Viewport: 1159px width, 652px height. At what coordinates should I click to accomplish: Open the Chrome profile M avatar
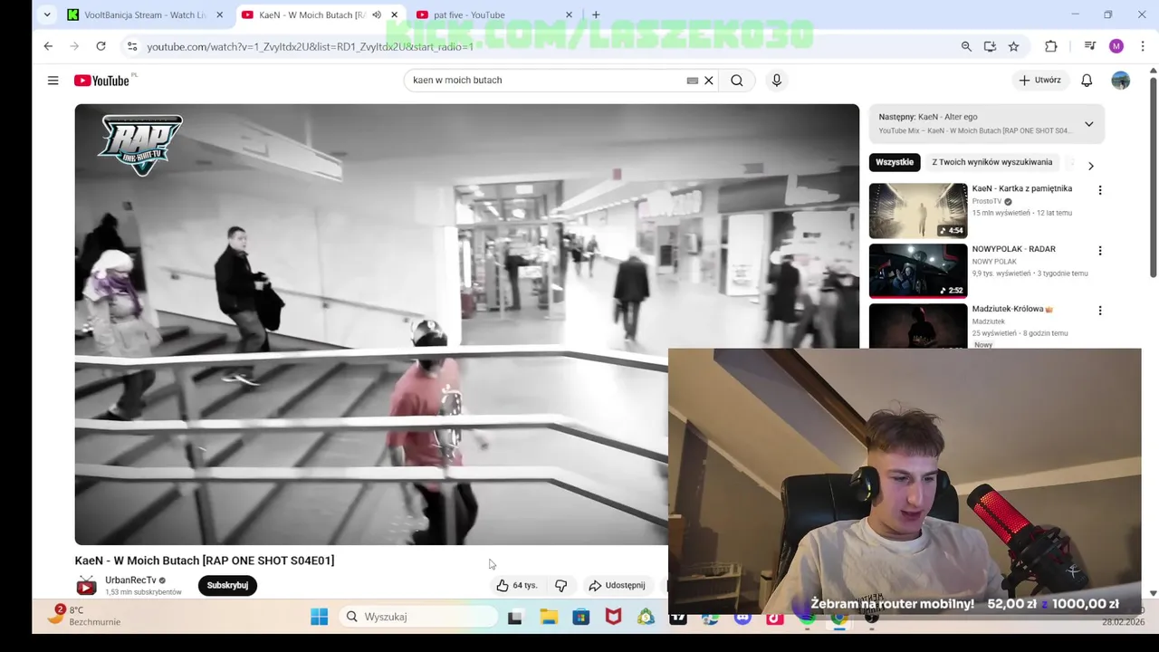point(1116,46)
